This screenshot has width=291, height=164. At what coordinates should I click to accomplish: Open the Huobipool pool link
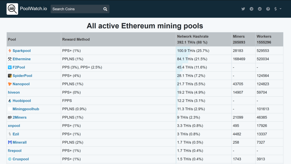(22, 101)
